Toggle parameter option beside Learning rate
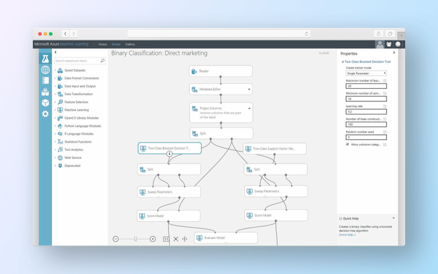The height and width of the screenshot is (274, 438). pos(385,106)
